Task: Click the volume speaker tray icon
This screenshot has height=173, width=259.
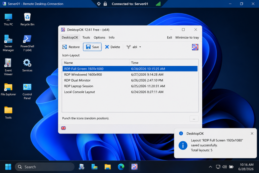Action: tap(225, 167)
